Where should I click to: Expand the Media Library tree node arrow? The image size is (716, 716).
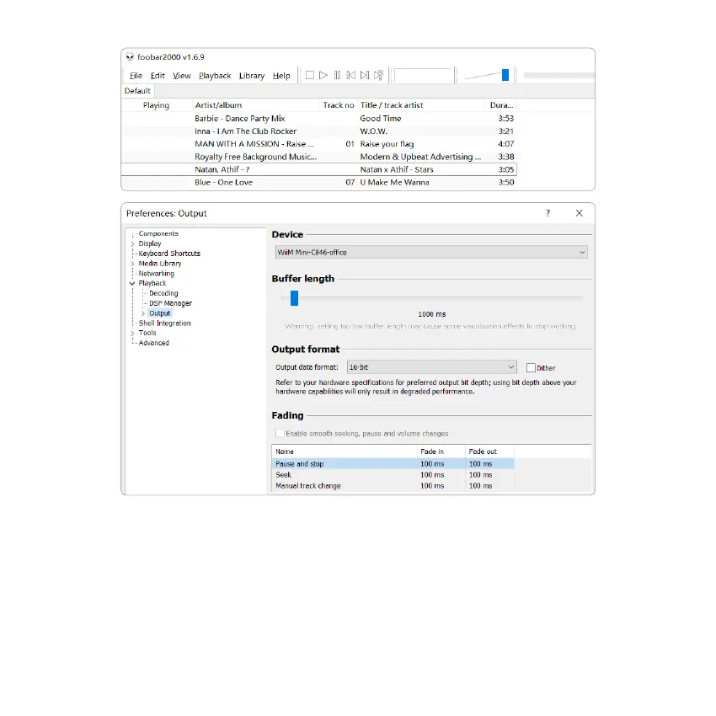132,264
